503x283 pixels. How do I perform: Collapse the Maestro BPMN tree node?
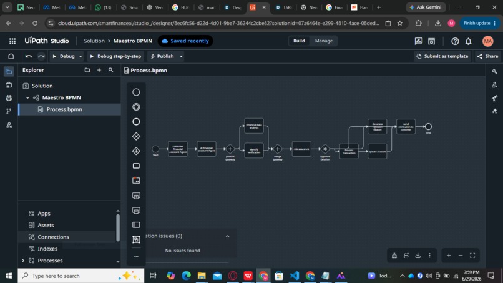(27, 97)
